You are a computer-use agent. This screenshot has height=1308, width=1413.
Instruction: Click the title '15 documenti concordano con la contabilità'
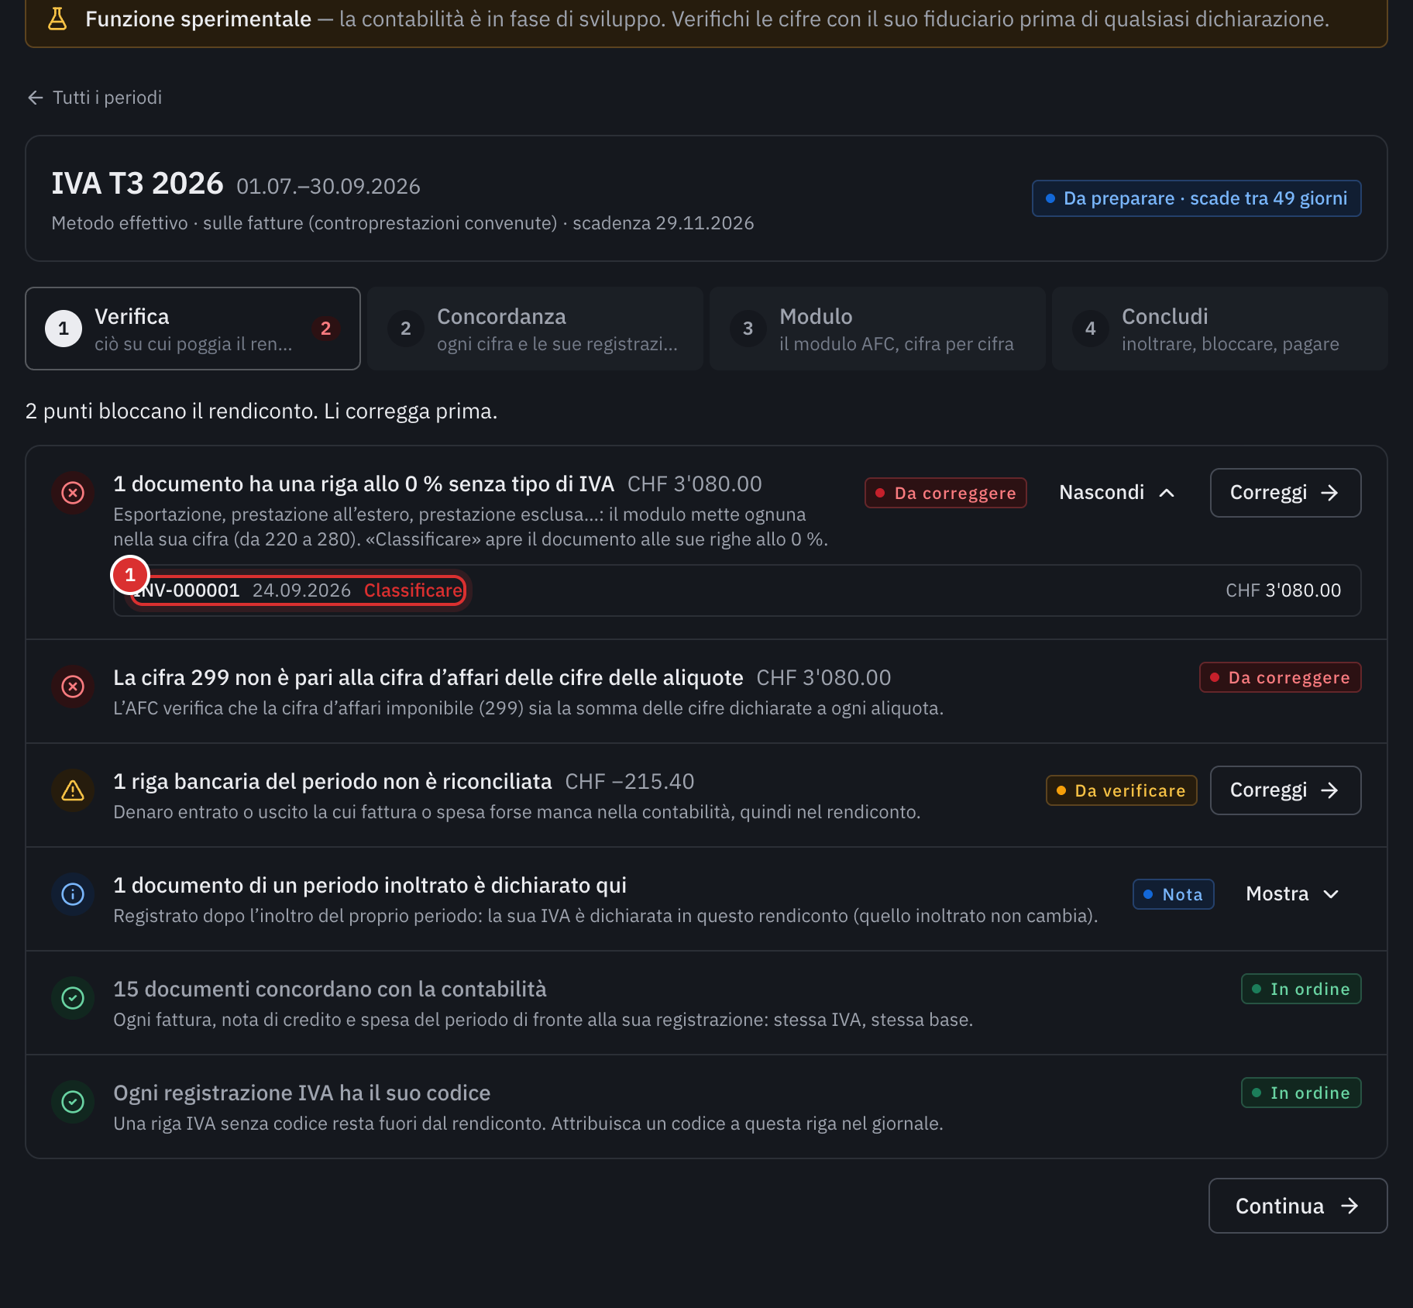[x=330, y=989]
